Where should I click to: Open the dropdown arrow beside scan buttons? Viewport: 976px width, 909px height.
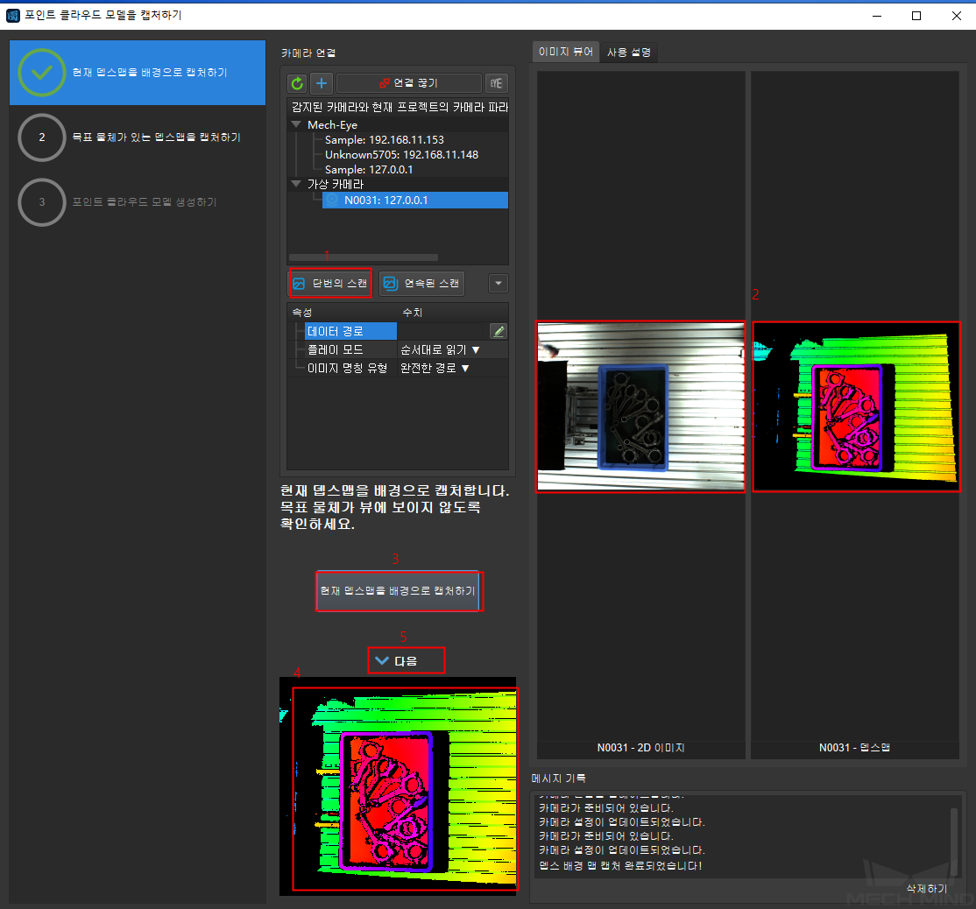tap(498, 284)
